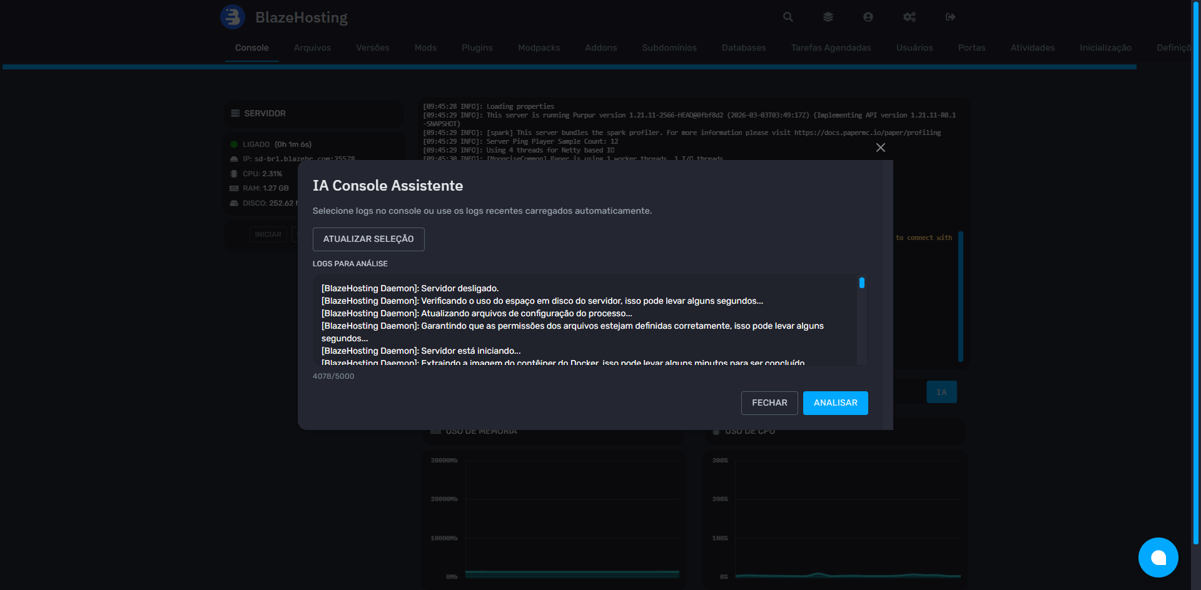Open the support chat bubble

click(x=1158, y=557)
